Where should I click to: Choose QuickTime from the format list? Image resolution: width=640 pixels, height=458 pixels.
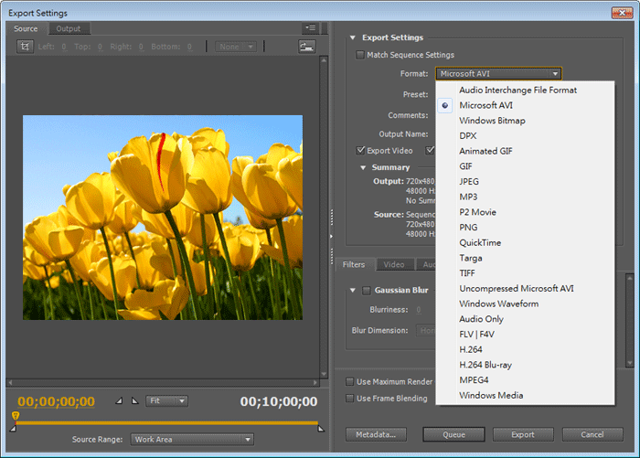[480, 243]
